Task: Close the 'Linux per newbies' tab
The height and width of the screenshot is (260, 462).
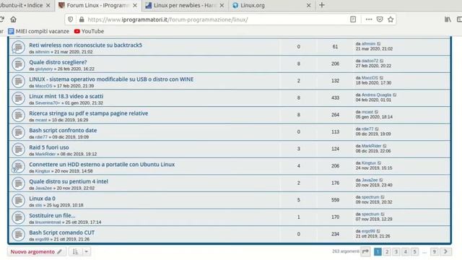Action: click(222, 5)
